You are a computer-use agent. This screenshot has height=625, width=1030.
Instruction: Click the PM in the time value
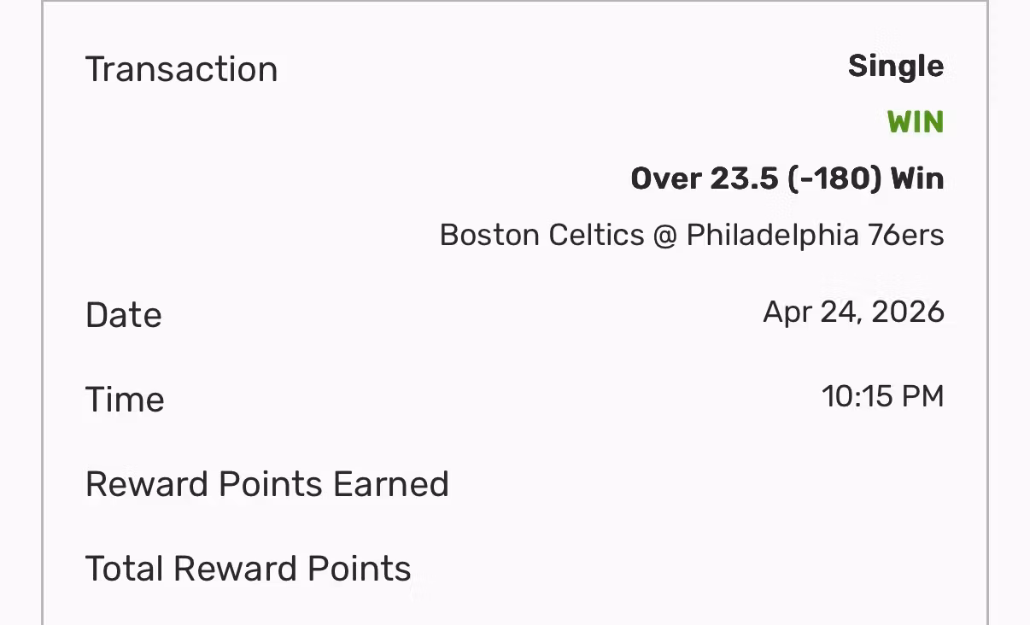[x=923, y=396]
